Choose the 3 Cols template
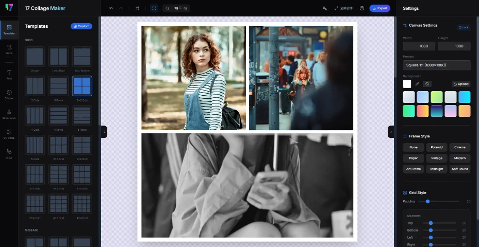 (x=35, y=86)
